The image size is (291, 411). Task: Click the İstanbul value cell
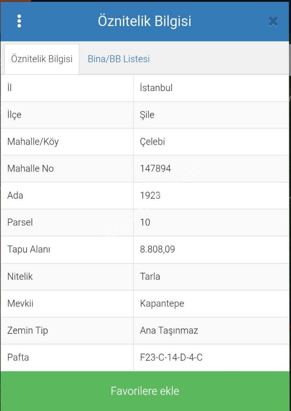pos(156,88)
